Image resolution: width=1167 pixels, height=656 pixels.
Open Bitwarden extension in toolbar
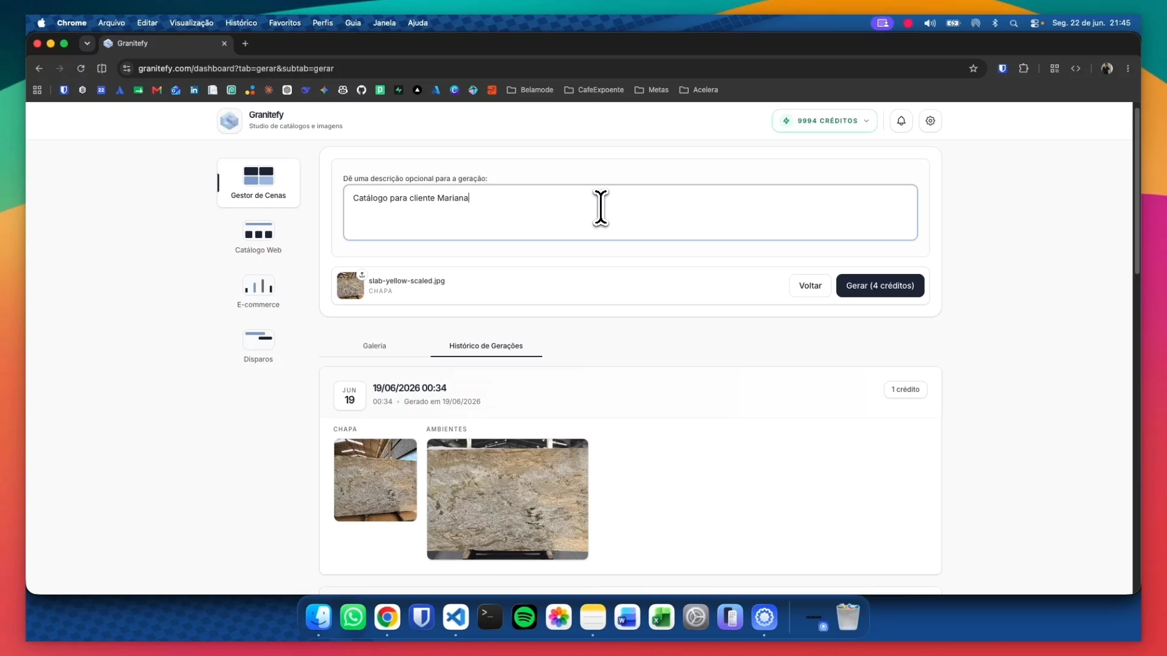1002,69
